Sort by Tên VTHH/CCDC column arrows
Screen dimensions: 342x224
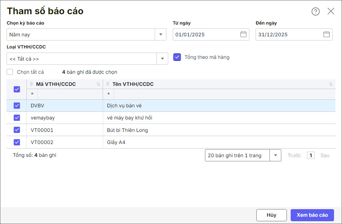coord(331,84)
